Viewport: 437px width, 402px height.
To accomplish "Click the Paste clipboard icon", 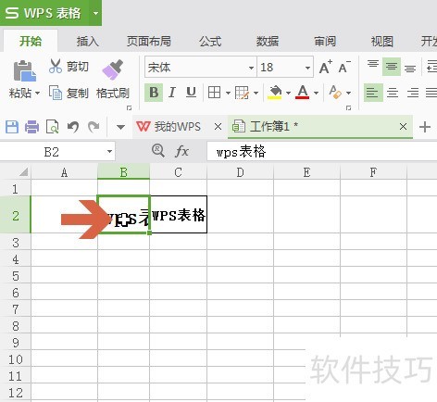I will point(24,71).
